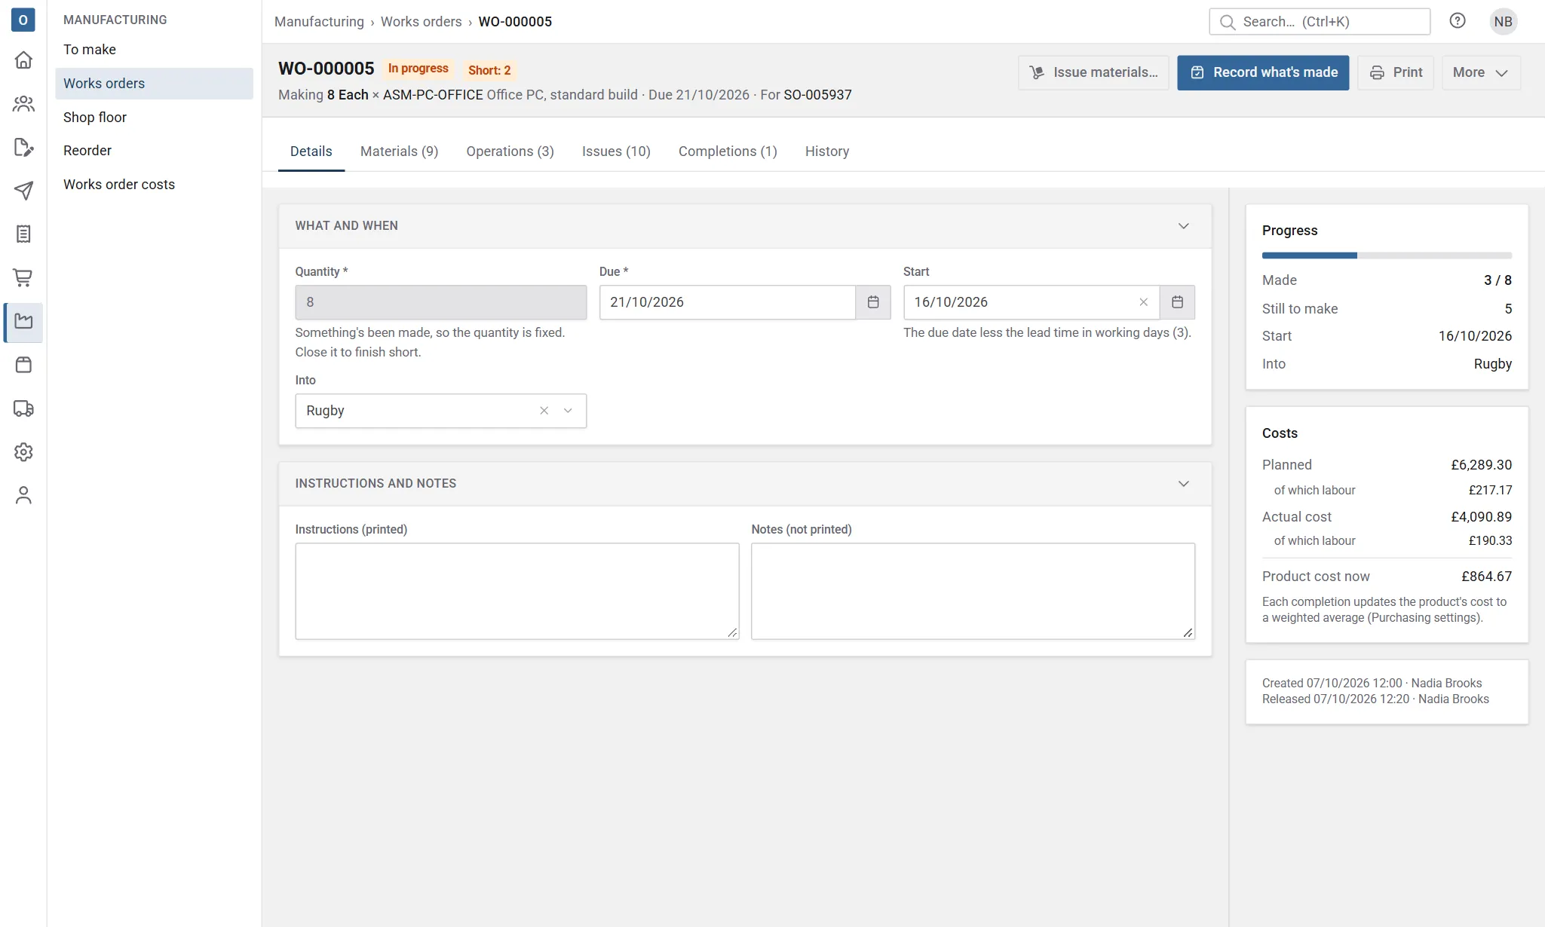Open the paper plane icon in sidebar

[23, 191]
